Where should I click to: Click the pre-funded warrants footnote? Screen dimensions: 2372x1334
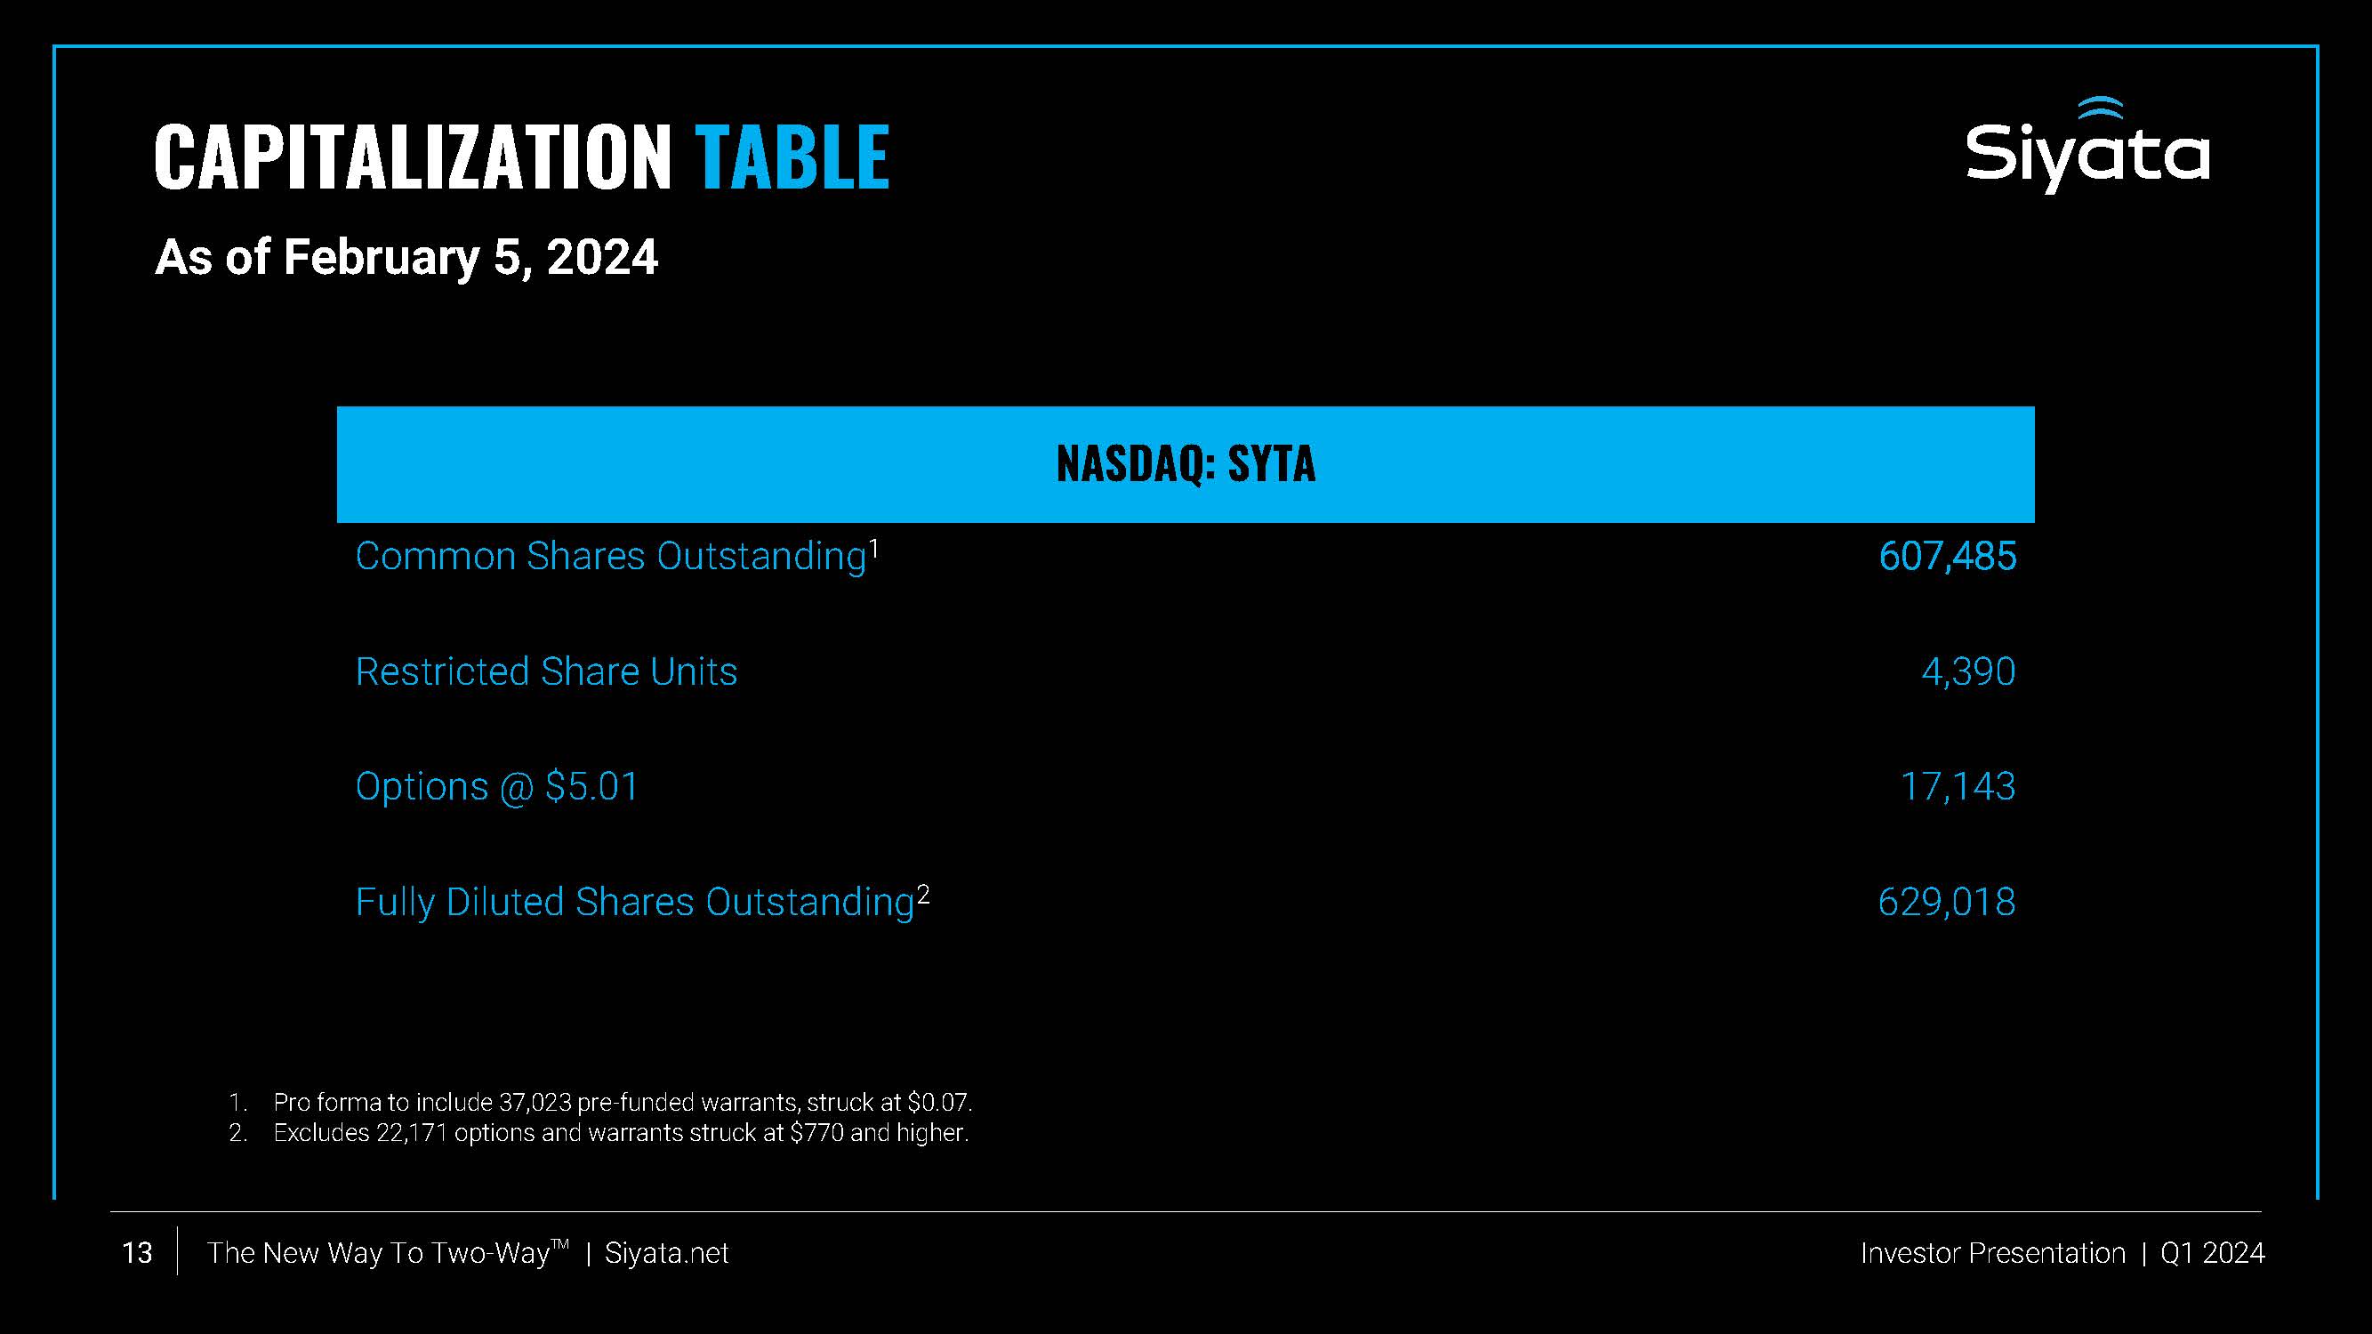622,1102
